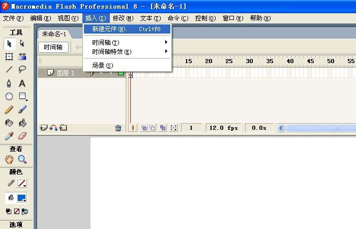Click the Center Frame icon

pos(133,128)
